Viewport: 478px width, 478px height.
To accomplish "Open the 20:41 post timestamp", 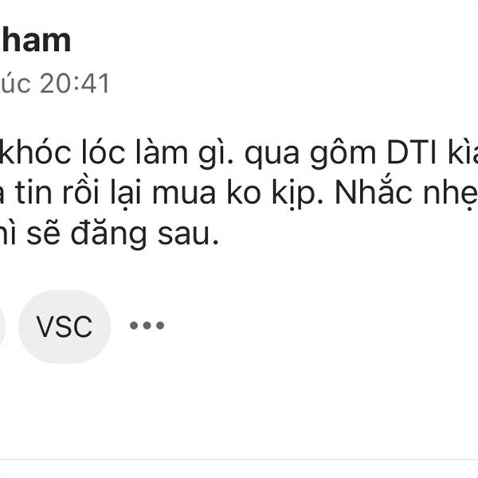I will point(74,83).
